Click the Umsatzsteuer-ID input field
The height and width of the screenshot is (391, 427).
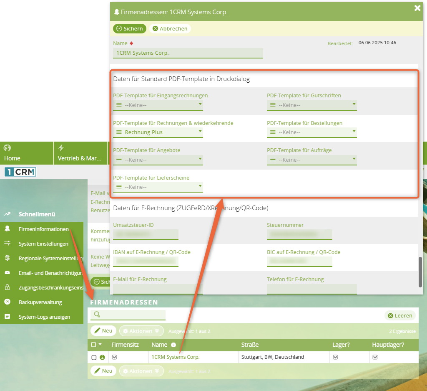[x=146, y=234]
